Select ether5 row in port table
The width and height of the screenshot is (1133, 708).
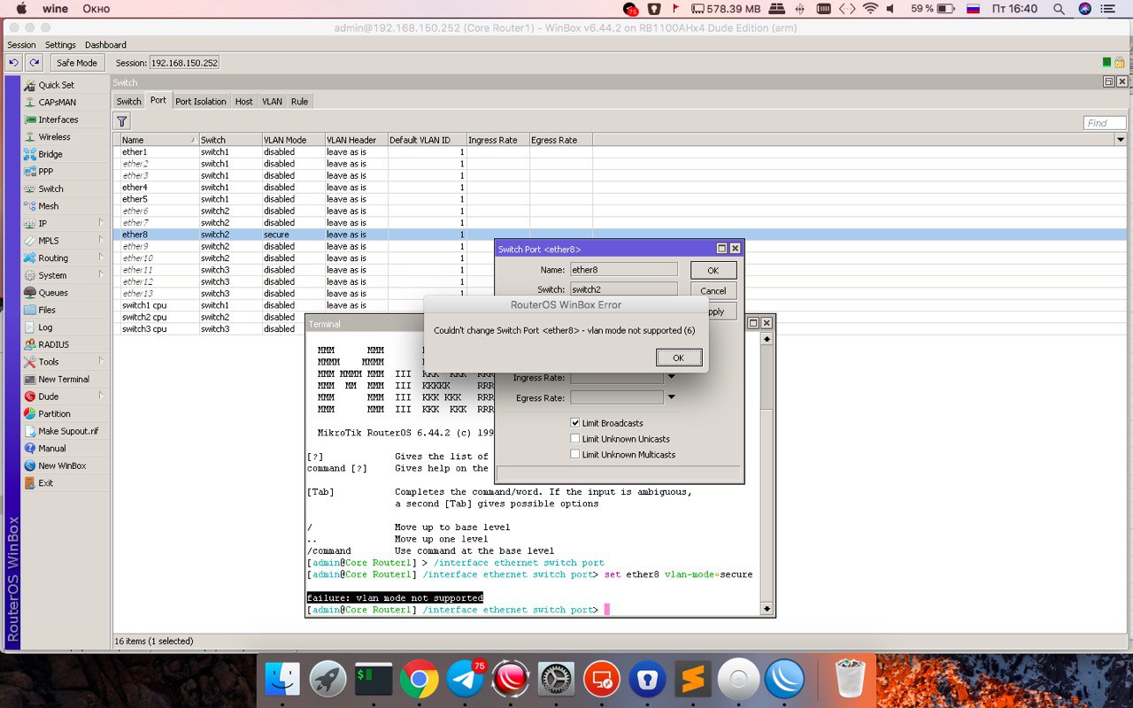620,199
